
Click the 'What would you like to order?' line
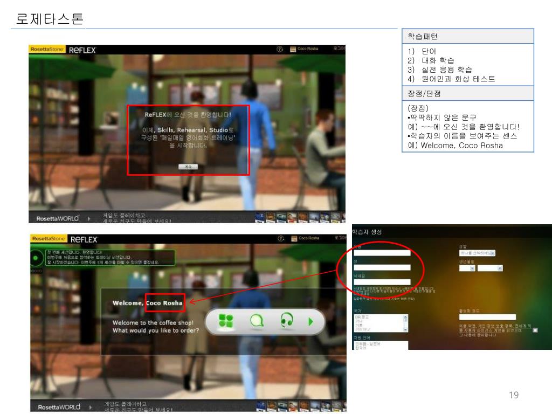[x=156, y=330]
